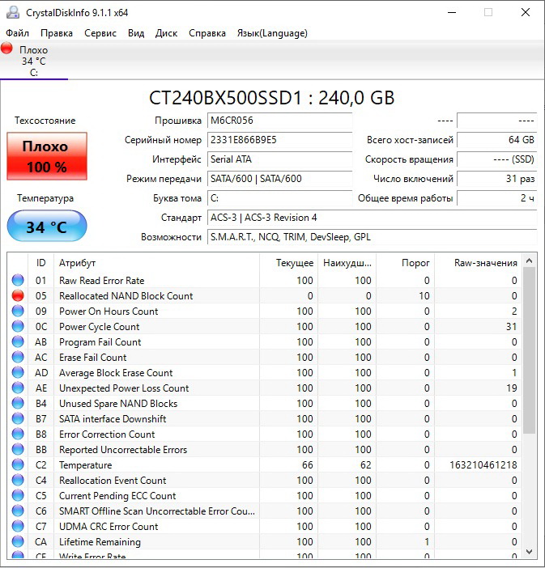Open the Правка menu
The width and height of the screenshot is (545, 568).
click(57, 33)
